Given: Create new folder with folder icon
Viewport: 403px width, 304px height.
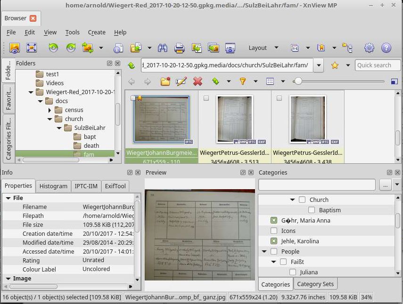Looking at the screenshot, I should (165, 81).
